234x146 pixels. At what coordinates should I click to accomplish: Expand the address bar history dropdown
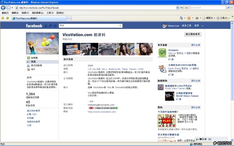tap(177, 8)
